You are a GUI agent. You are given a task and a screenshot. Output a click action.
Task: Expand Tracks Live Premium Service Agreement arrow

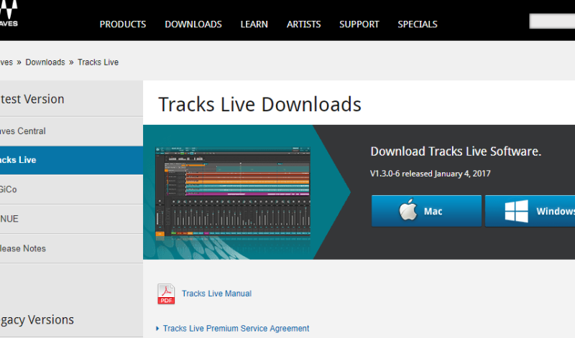click(x=157, y=329)
